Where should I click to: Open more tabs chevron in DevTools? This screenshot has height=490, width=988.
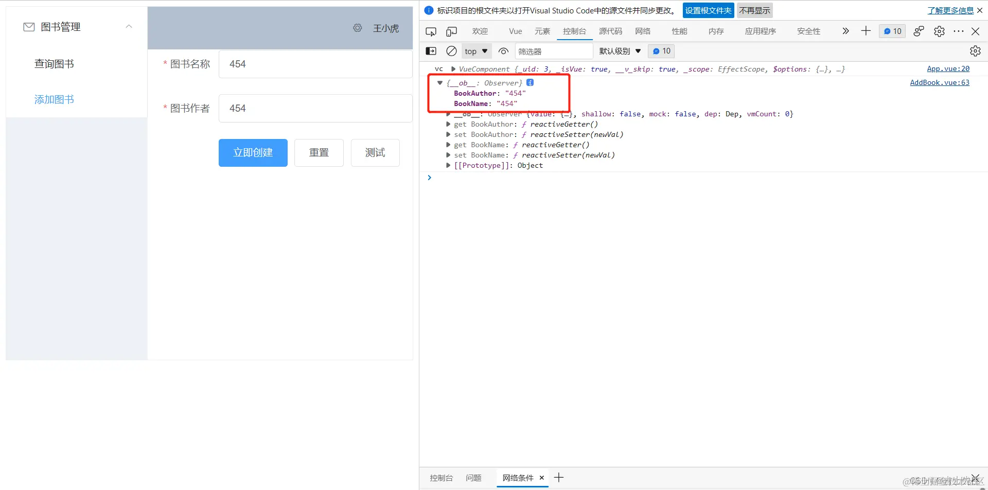point(845,31)
